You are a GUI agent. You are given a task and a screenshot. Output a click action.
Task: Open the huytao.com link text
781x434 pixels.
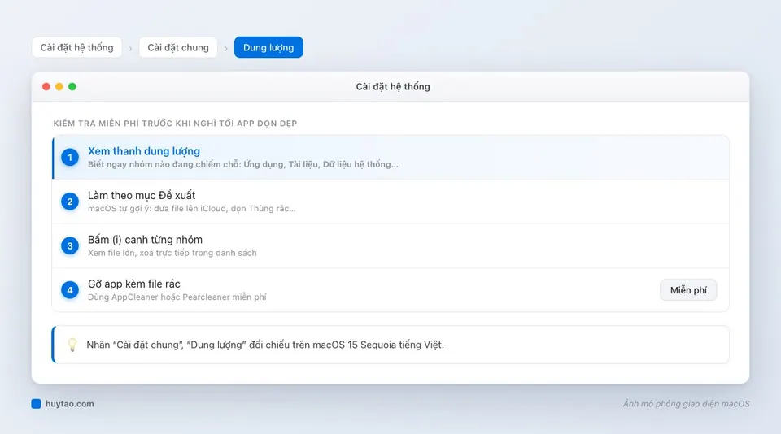(70, 404)
